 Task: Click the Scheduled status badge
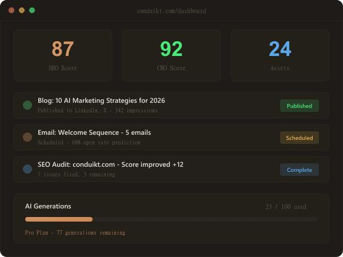299,138
